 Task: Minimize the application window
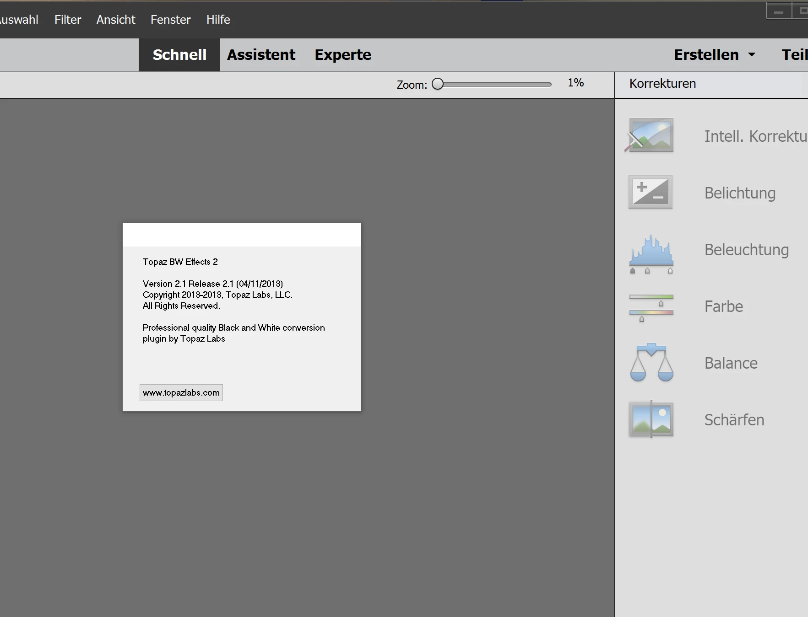click(779, 11)
